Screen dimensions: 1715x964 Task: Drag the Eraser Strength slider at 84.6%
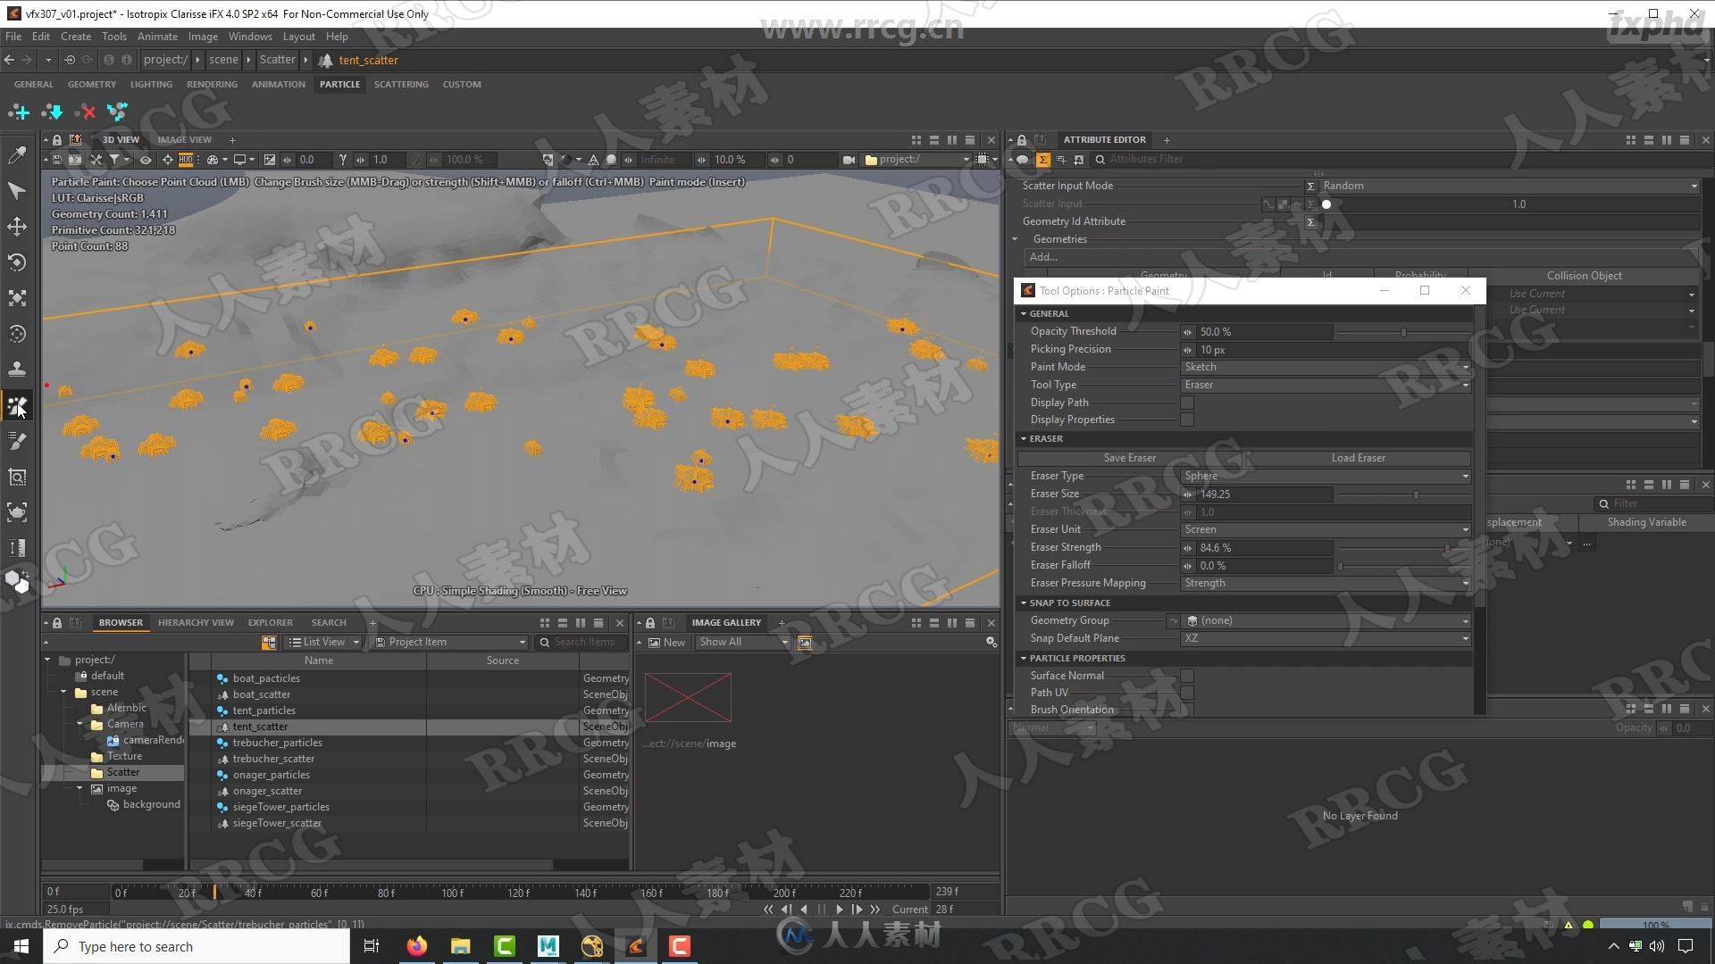click(1448, 547)
